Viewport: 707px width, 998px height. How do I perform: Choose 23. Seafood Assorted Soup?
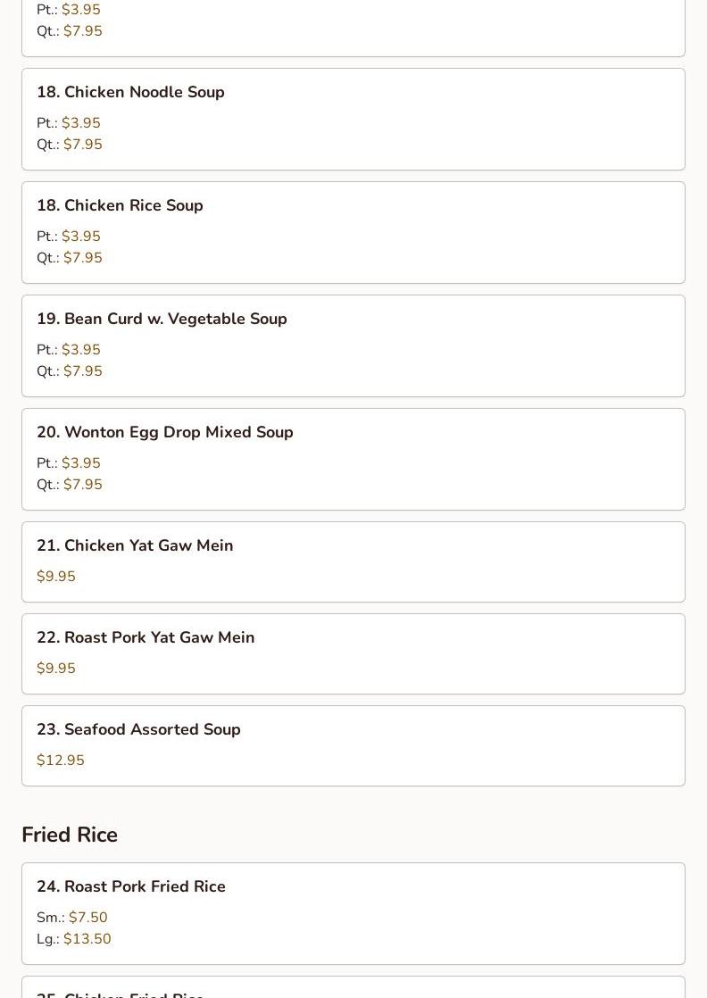pyautogui.click(x=353, y=746)
